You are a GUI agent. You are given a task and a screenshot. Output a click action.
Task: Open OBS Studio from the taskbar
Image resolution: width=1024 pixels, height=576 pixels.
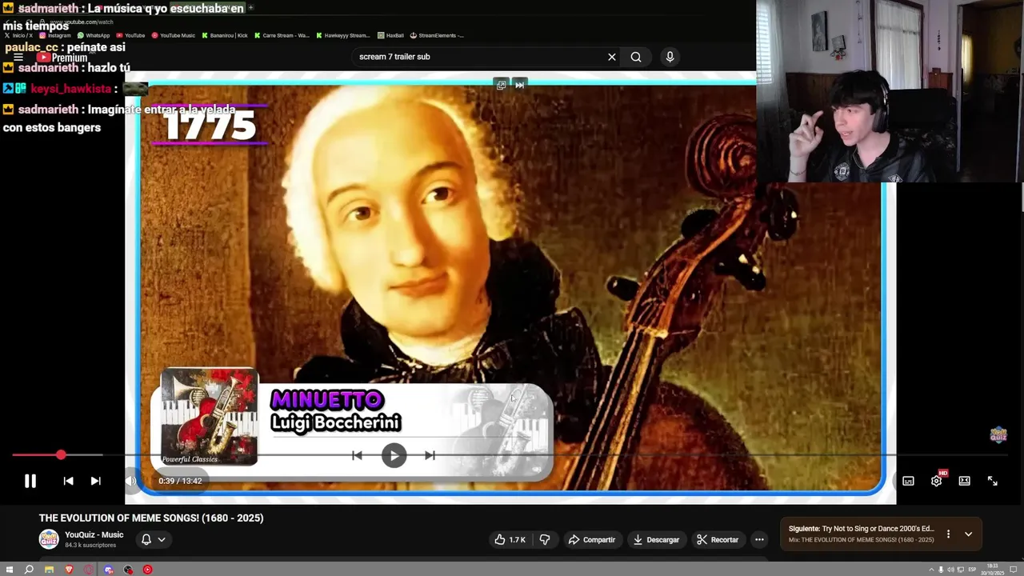128,570
